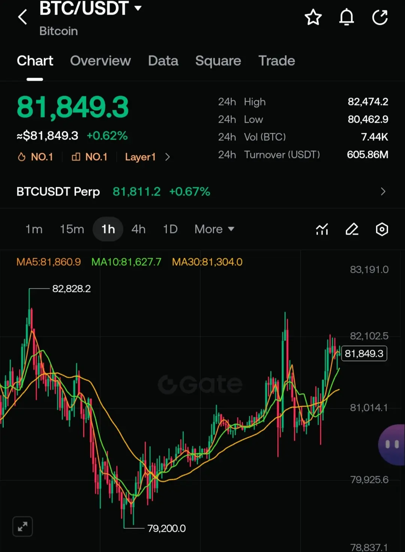Tap the MA5:81,860.9 indicator label
This screenshot has width=405, height=552.
[x=49, y=262]
